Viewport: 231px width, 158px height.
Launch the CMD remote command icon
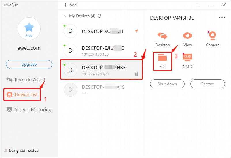click(188, 57)
